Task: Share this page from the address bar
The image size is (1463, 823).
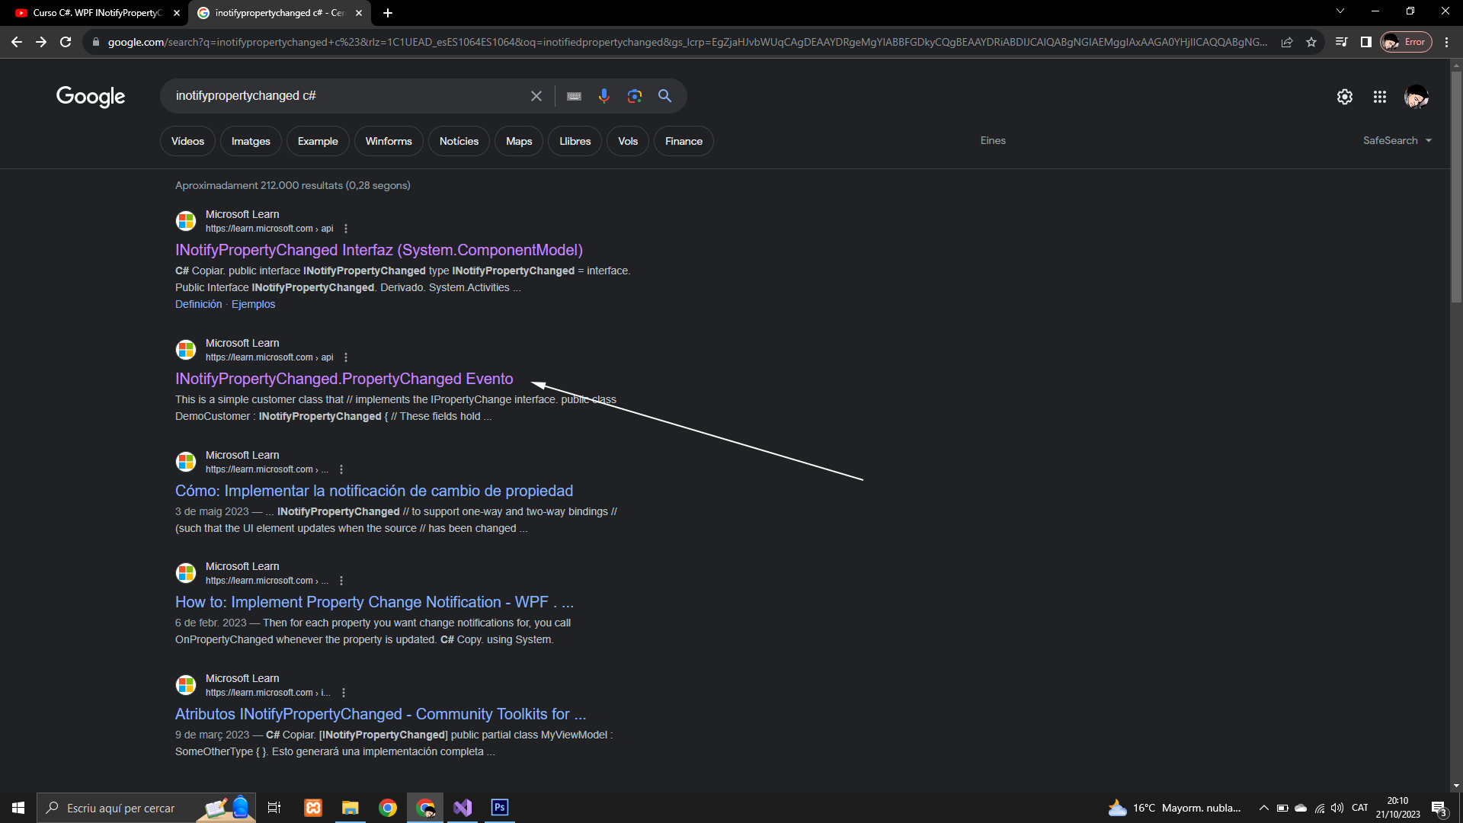Action: coord(1287,42)
